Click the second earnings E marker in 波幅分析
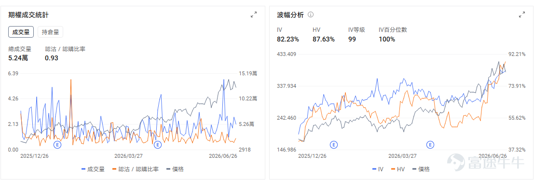Screen dimensions: 534x180 pos(430,145)
